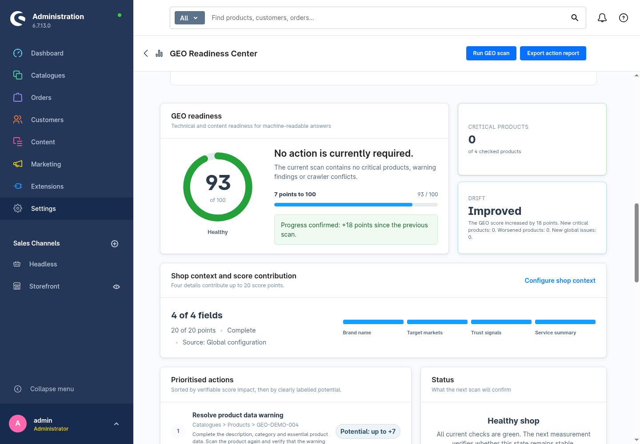Click the Customers people icon
640x444 pixels.
[18, 120]
